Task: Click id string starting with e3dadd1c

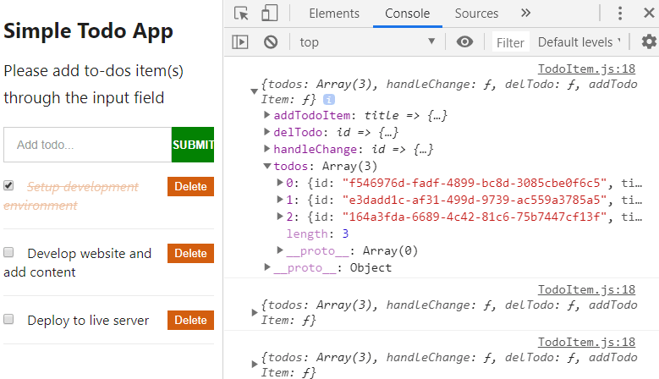Action: pos(475,200)
